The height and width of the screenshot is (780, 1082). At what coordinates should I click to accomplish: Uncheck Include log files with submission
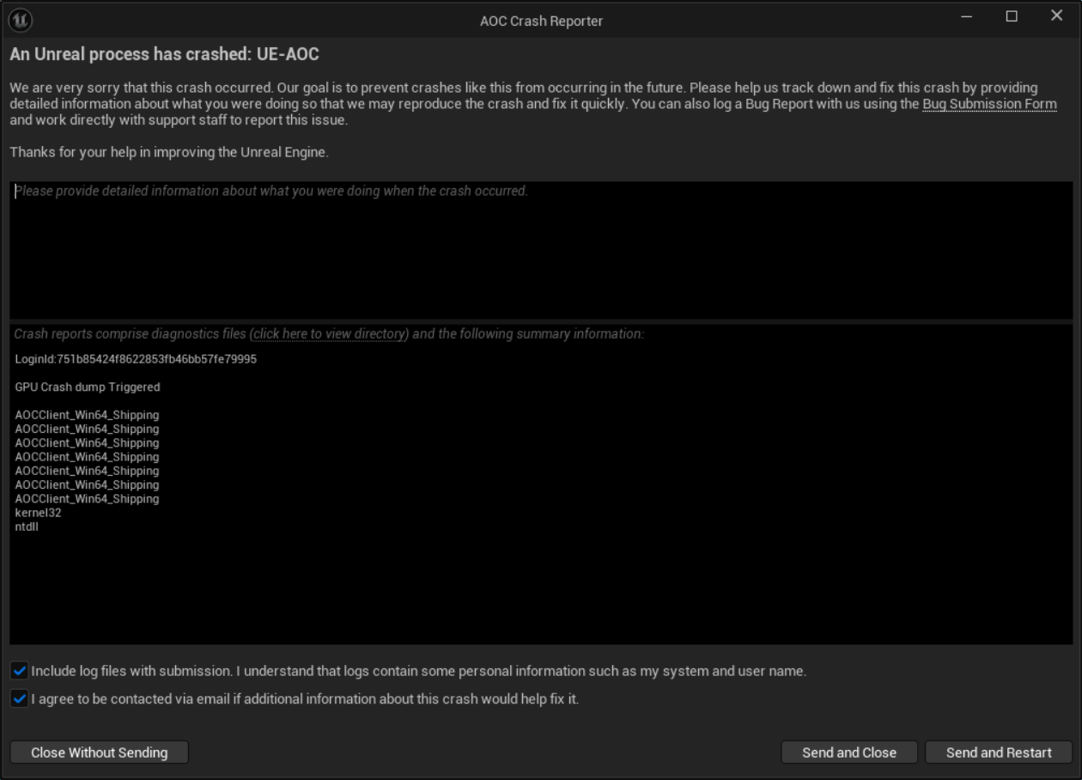tap(20, 671)
